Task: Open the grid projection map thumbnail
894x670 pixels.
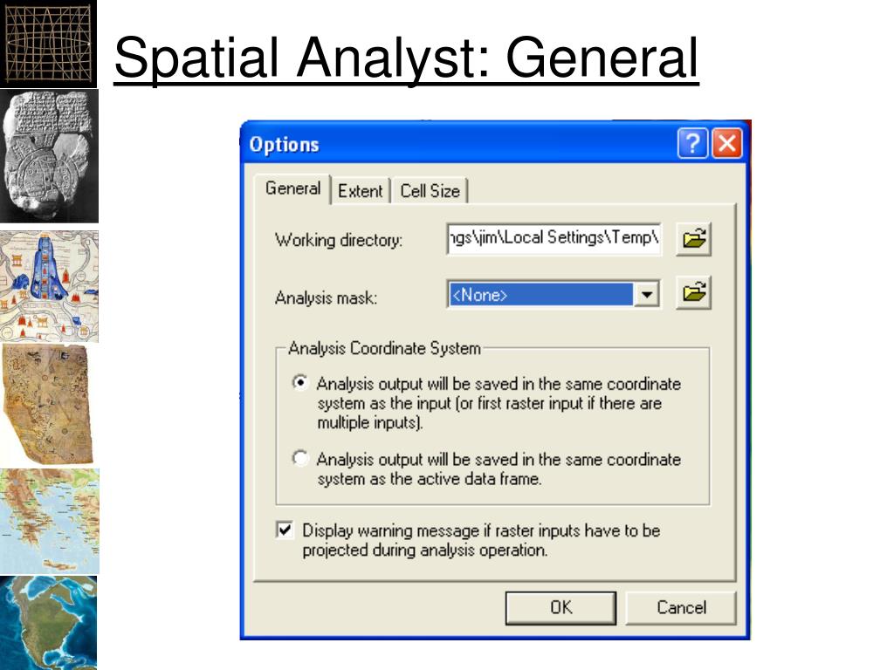Action: [49, 43]
